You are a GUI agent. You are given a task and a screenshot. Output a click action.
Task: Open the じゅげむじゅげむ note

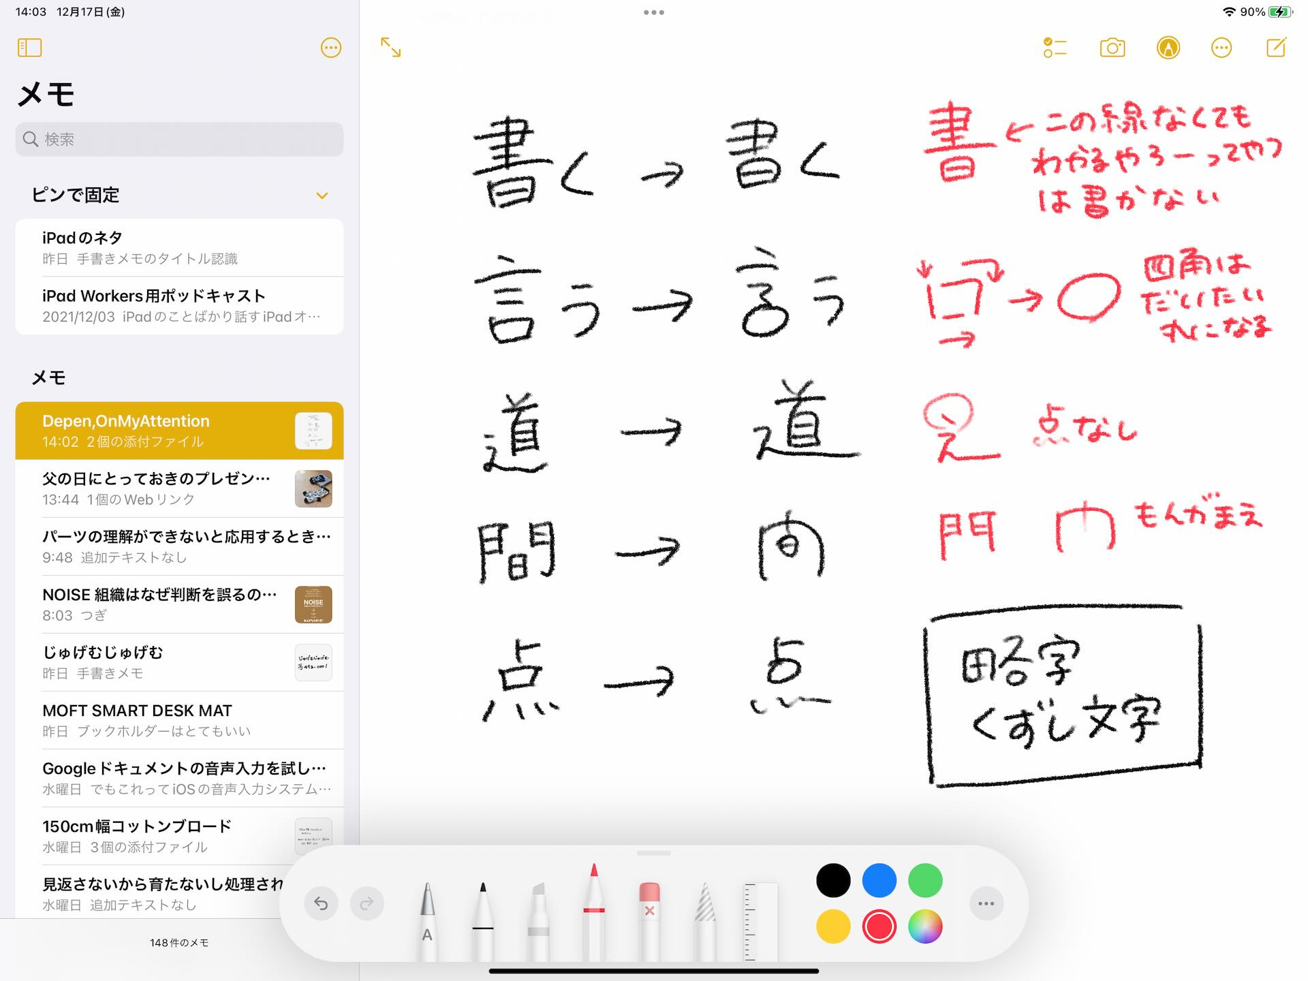[179, 662]
